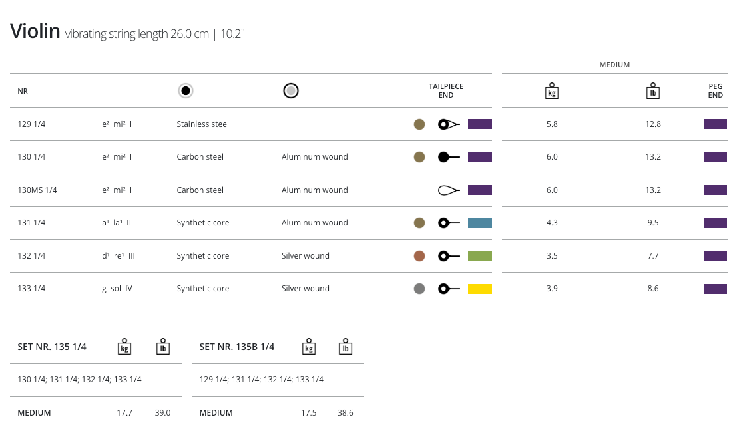Click the SET NR. 135 1/4 heading

coord(52,347)
